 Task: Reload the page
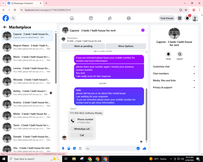(x=15, y=10)
